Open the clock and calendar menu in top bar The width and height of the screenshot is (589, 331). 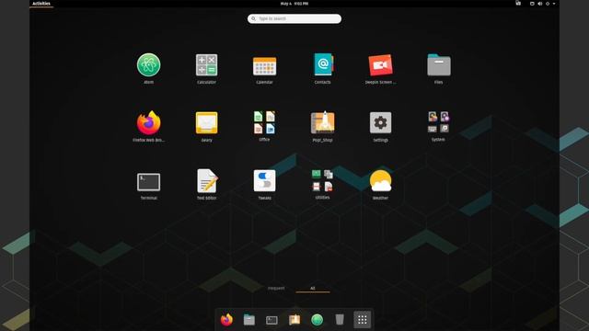pyautogui.click(x=294, y=4)
